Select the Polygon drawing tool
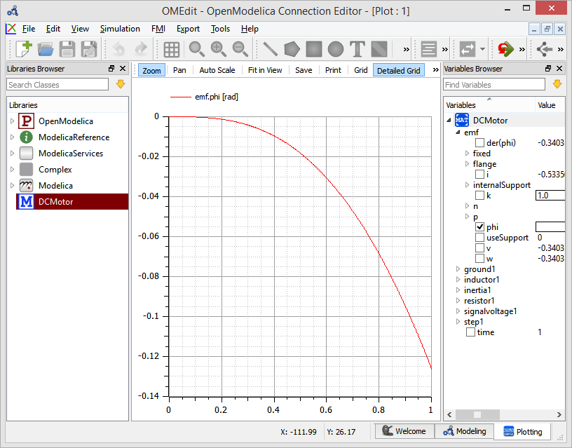572x448 pixels. (x=291, y=49)
